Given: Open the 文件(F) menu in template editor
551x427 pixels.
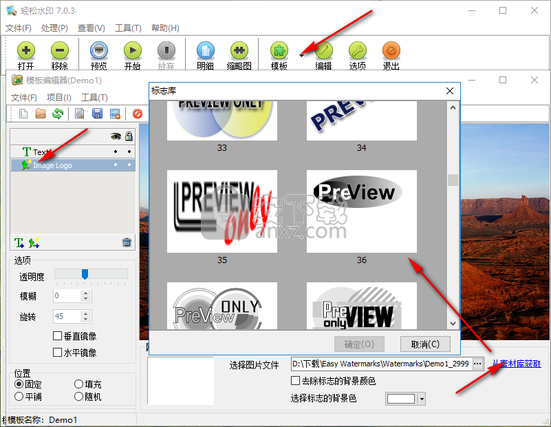Looking at the screenshot, I should 24,97.
